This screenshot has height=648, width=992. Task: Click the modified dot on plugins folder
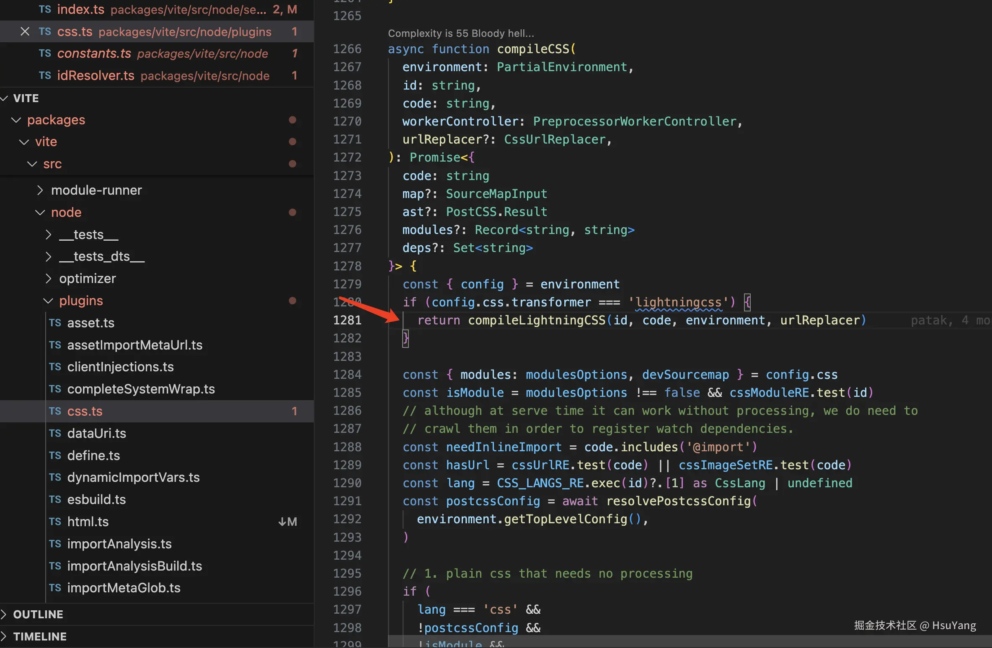point(292,301)
